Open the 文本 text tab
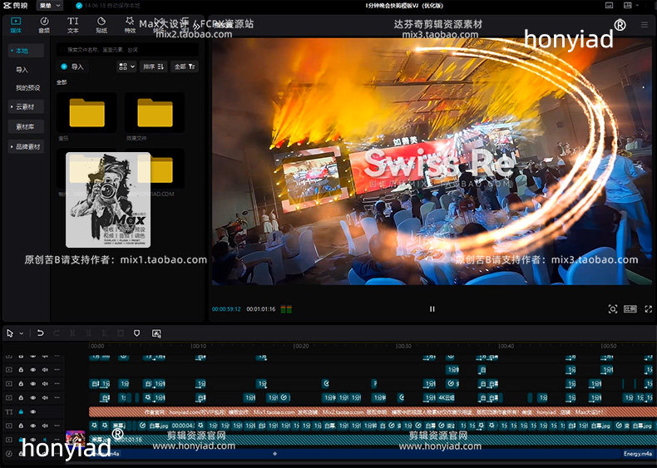The height and width of the screenshot is (468, 657). (73, 25)
